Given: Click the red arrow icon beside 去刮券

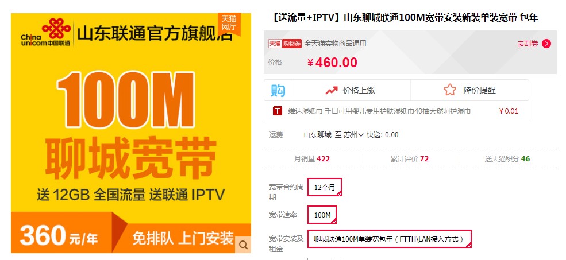Looking at the screenshot, I should coord(546,44).
